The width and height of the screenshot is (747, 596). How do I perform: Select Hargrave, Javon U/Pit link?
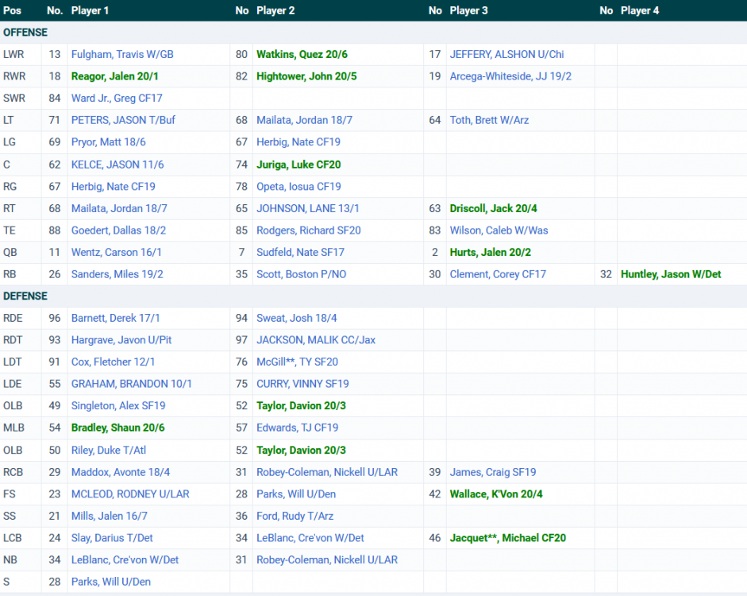coord(121,340)
